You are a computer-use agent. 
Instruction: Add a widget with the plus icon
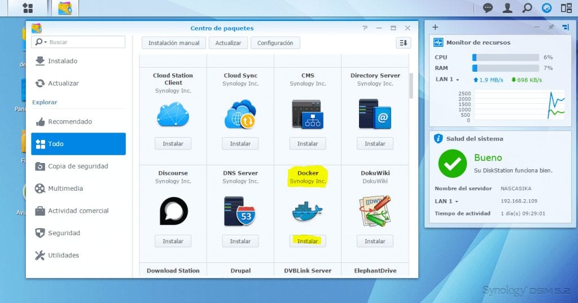pyautogui.click(x=435, y=27)
